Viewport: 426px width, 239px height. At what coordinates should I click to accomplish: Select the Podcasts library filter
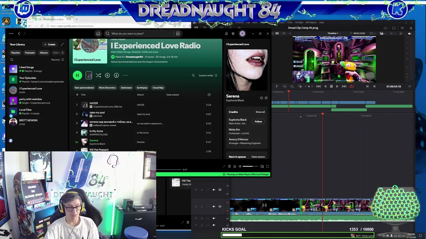(30, 52)
